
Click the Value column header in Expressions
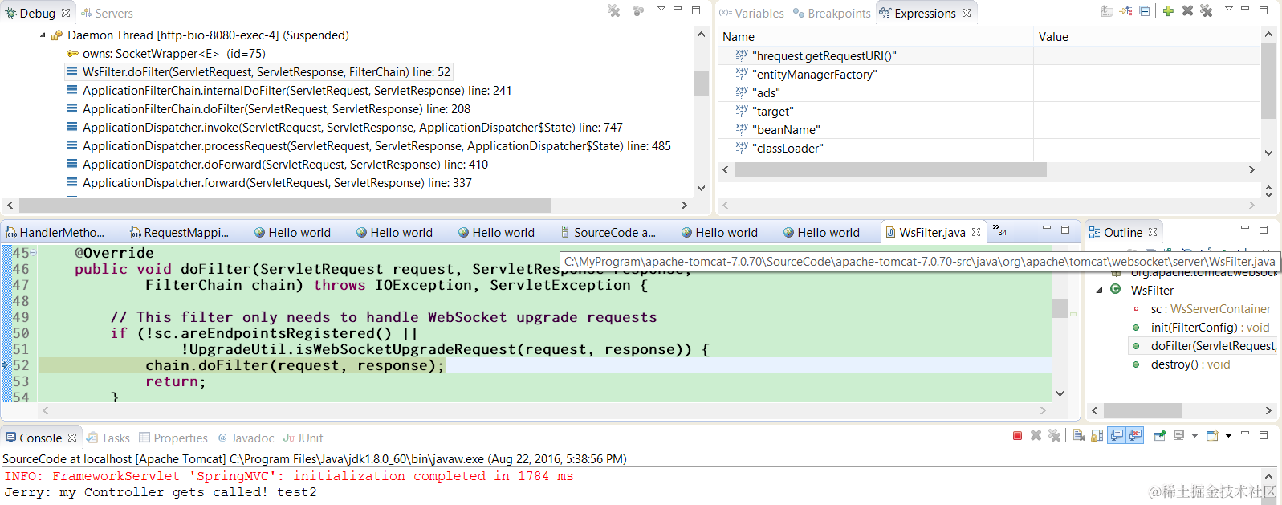(x=1146, y=37)
